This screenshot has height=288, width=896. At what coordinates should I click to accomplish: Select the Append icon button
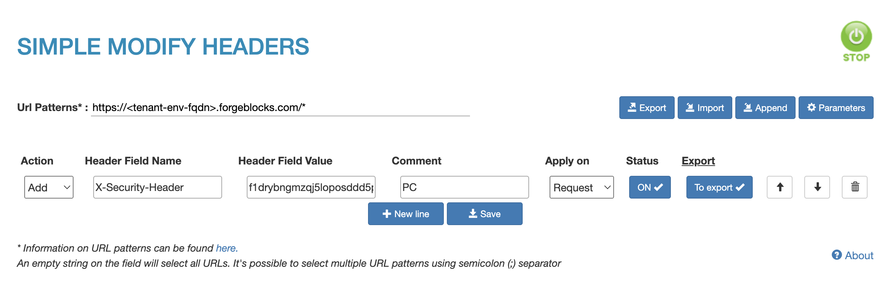pos(765,108)
